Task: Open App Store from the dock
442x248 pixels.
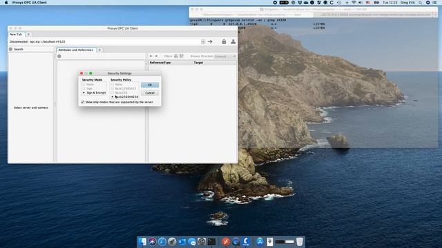Action: pos(260,242)
